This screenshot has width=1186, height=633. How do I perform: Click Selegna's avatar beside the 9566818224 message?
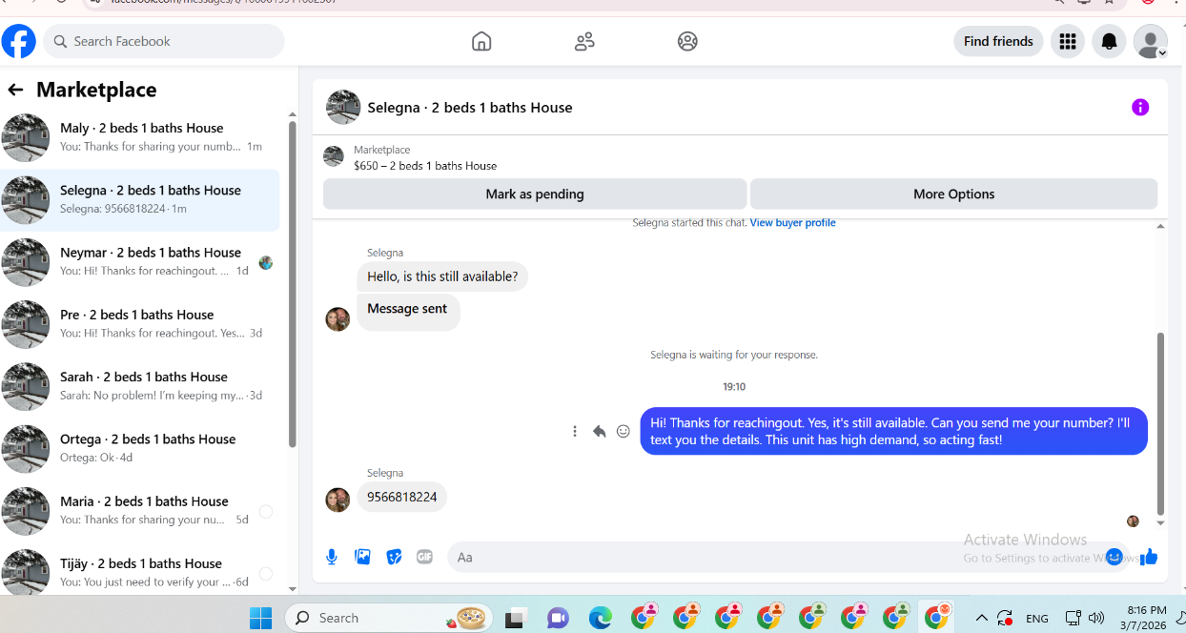pyautogui.click(x=337, y=500)
